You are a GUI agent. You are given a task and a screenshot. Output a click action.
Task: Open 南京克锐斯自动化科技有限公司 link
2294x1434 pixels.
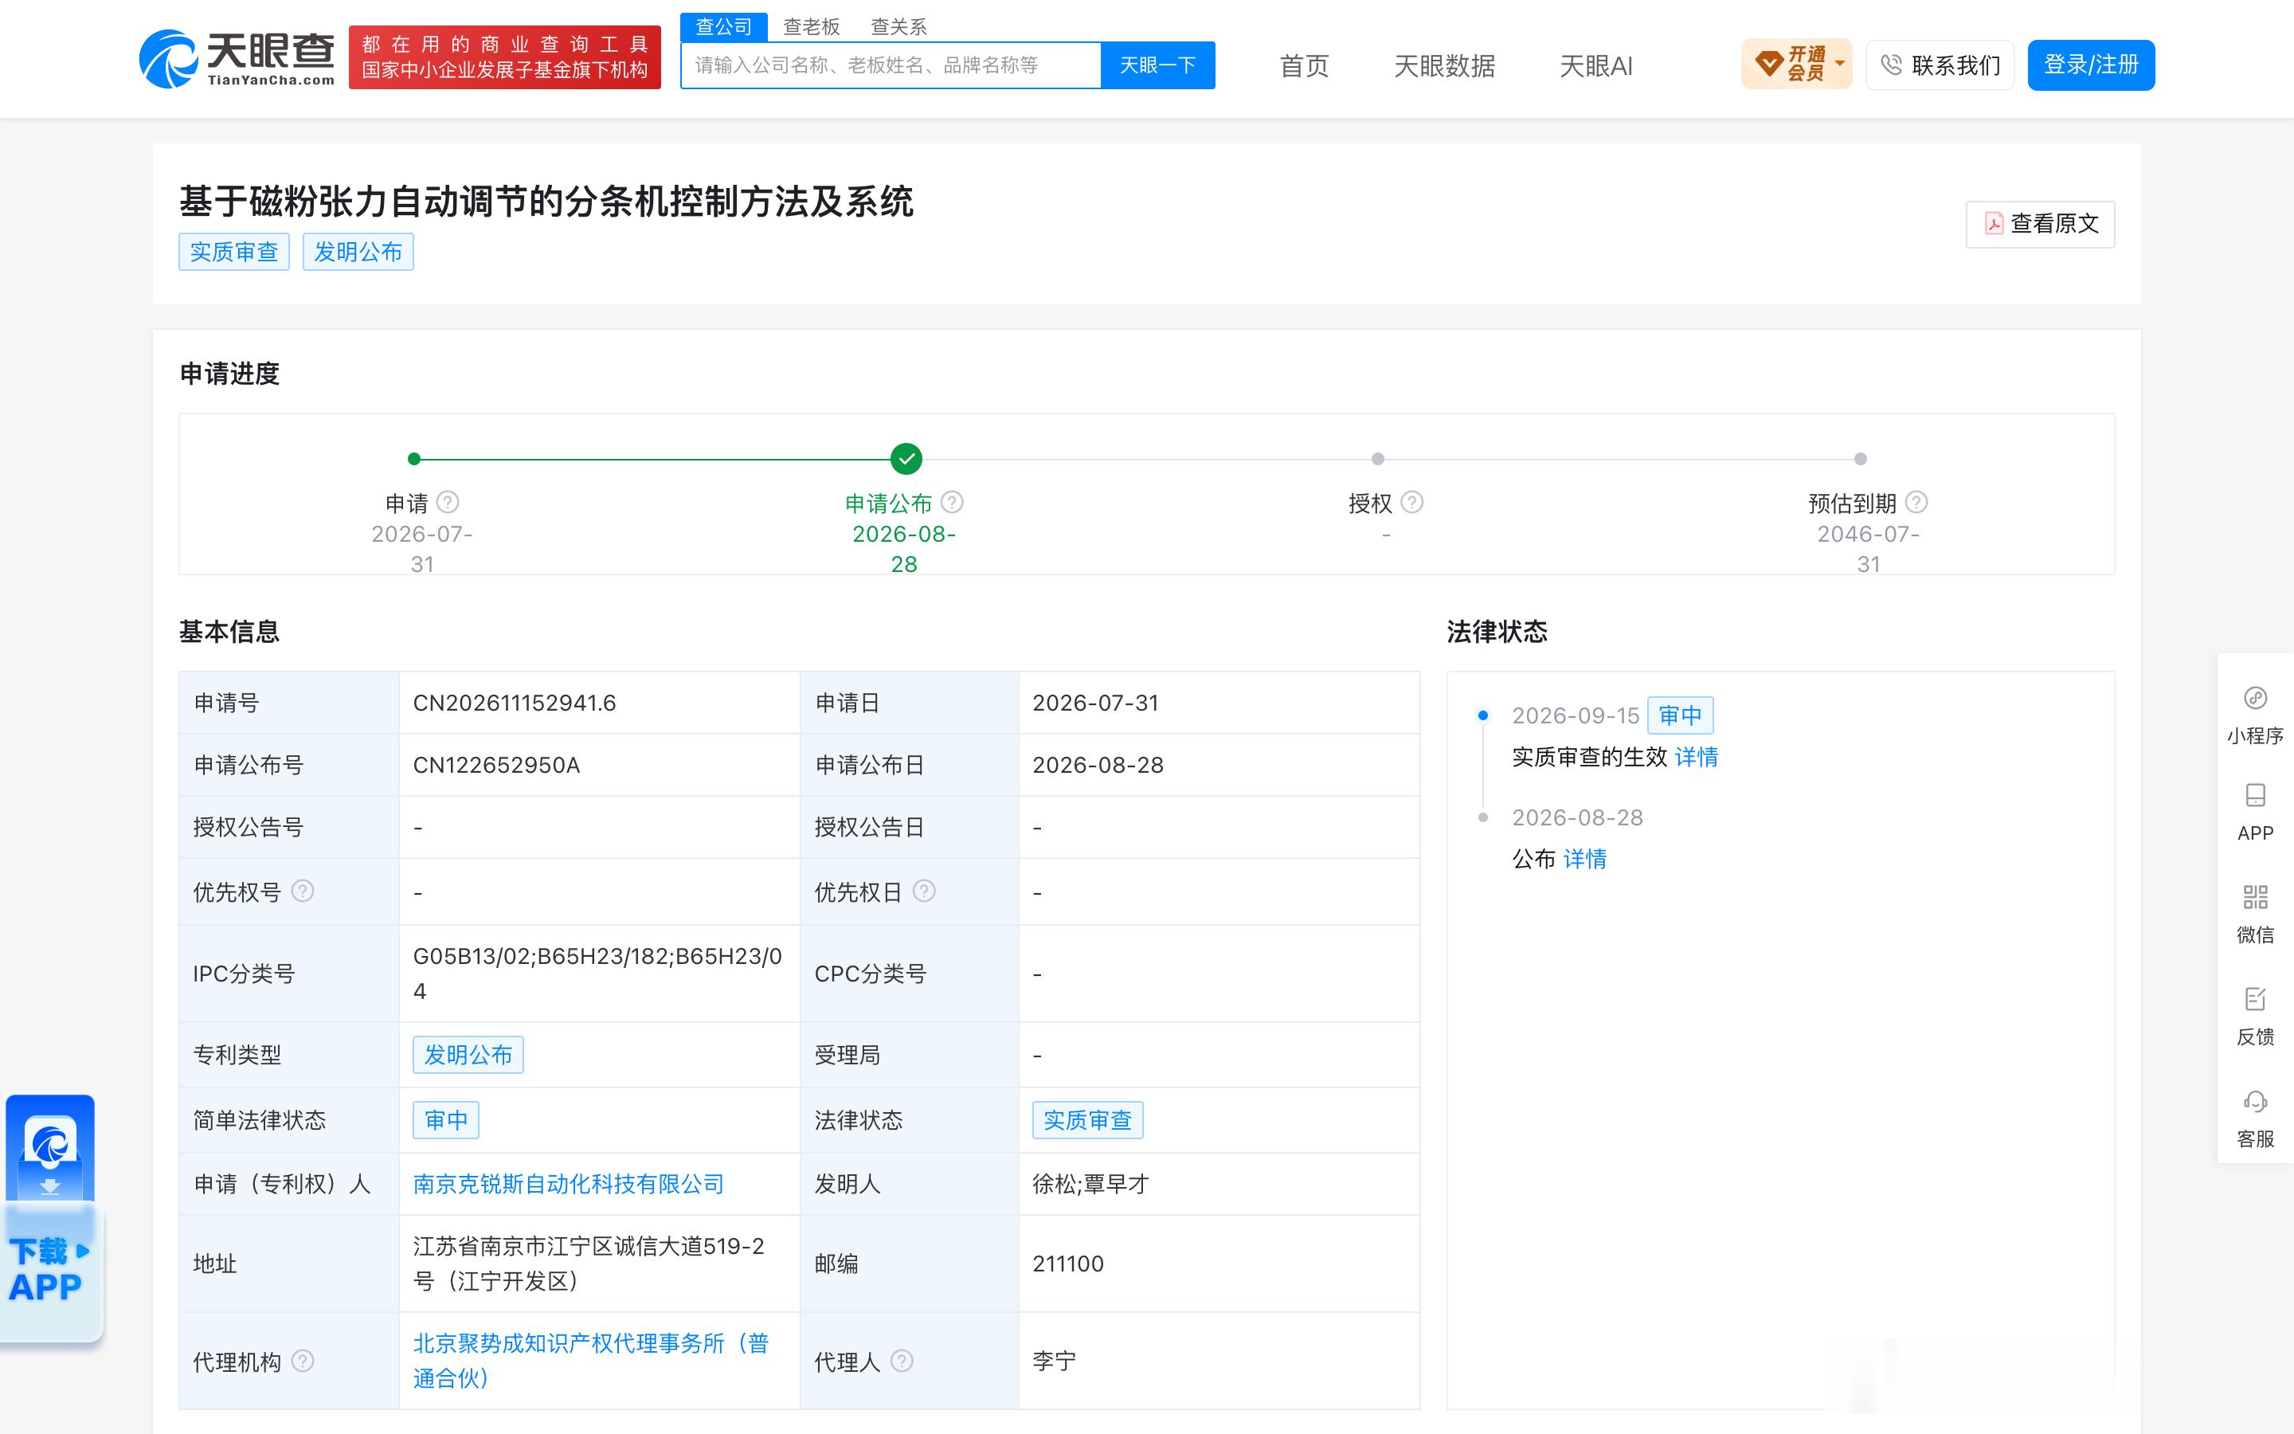point(569,1184)
